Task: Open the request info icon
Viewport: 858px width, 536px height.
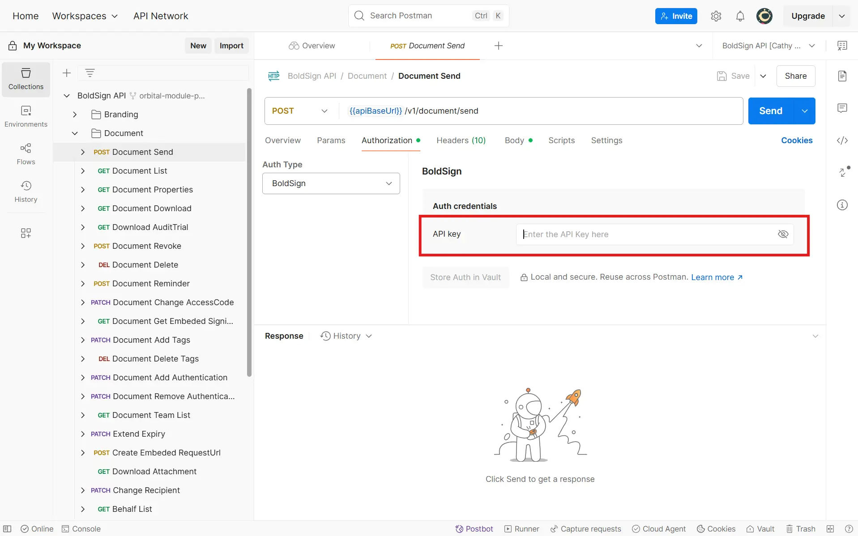Action: (842, 205)
